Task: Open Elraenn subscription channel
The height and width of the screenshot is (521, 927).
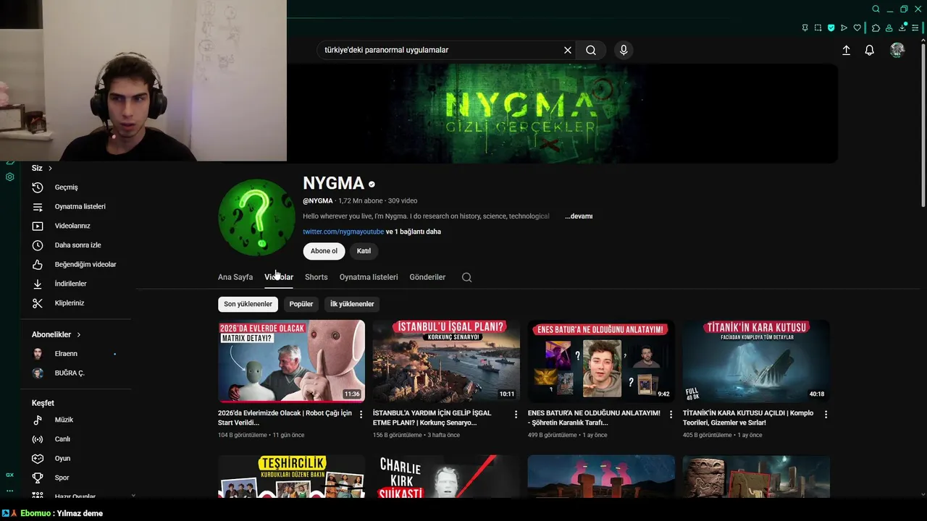Action: tap(75, 354)
